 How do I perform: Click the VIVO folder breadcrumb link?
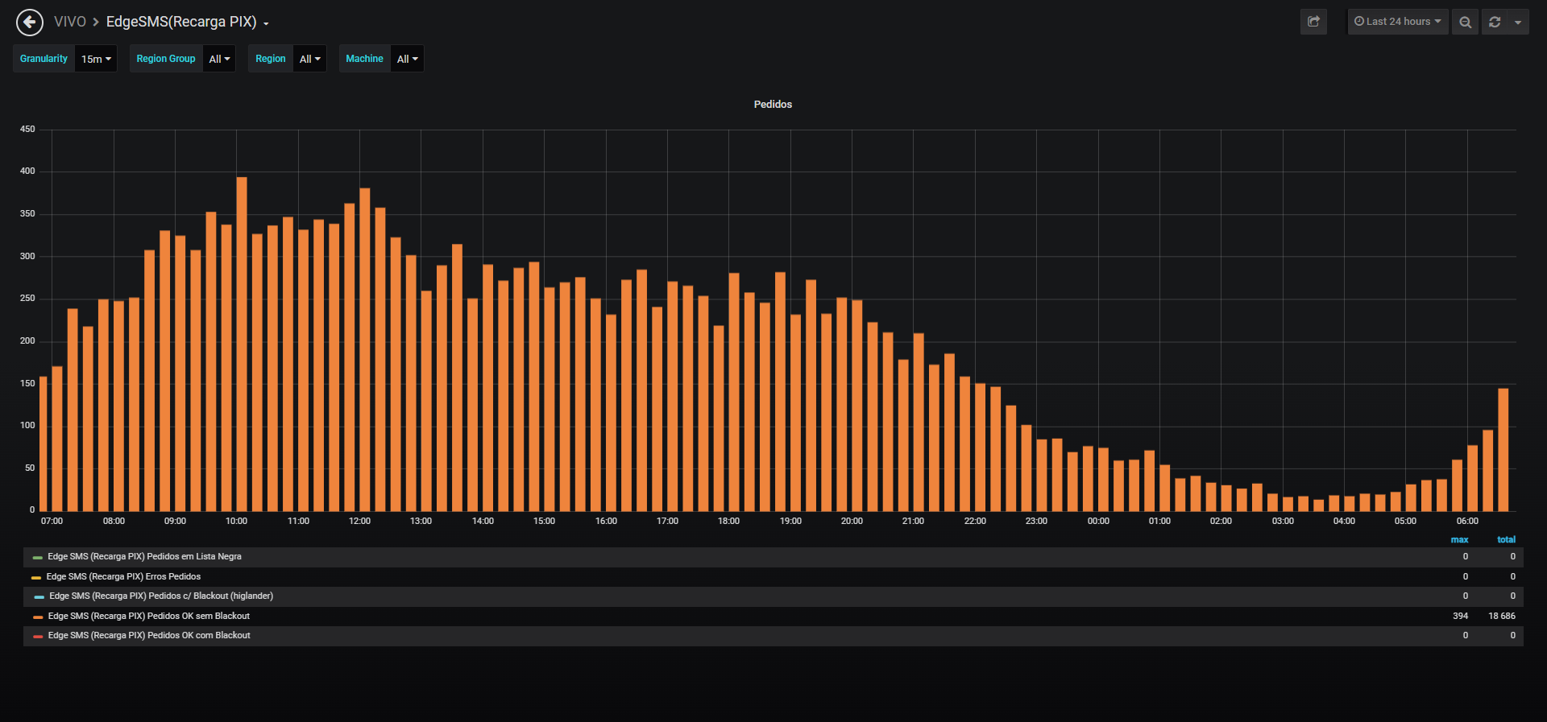69,22
